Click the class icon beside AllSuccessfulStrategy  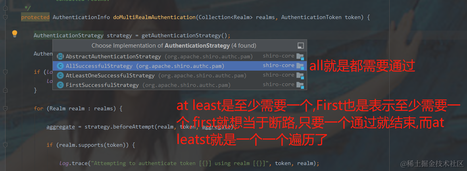pyautogui.click(x=60, y=66)
